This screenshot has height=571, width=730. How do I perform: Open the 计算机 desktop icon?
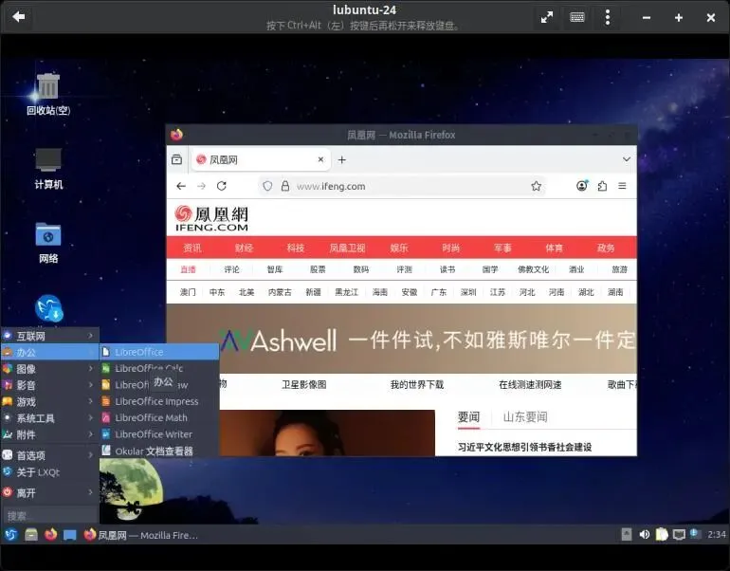(x=48, y=169)
